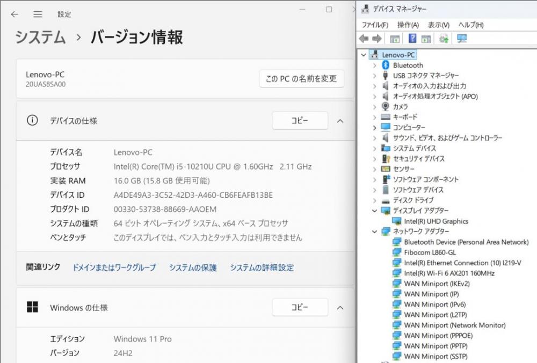Click the sensor (センサー) device icon
Screen dimensions: 537x363
386,169
